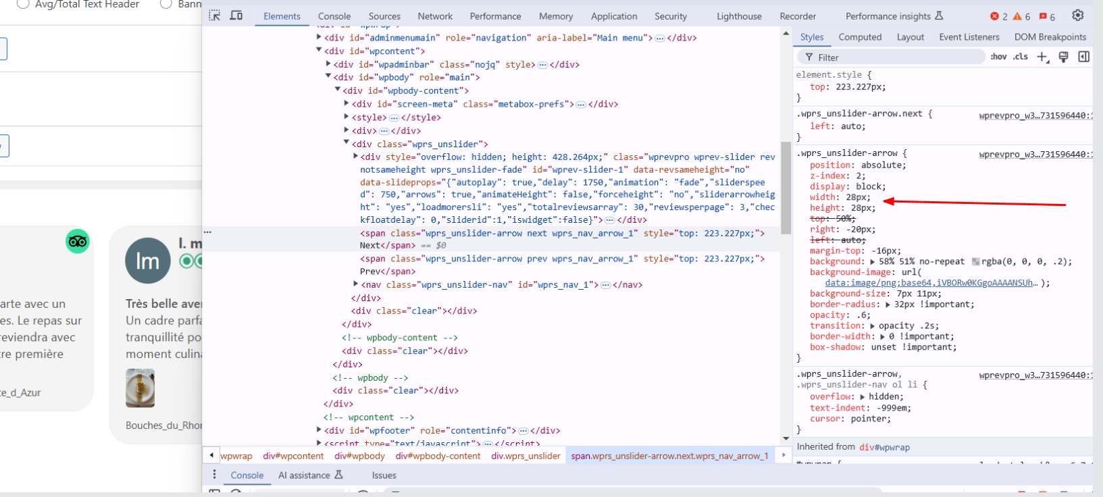Open AI assistance drawer tab
The height and width of the screenshot is (497, 1103).
click(311, 475)
